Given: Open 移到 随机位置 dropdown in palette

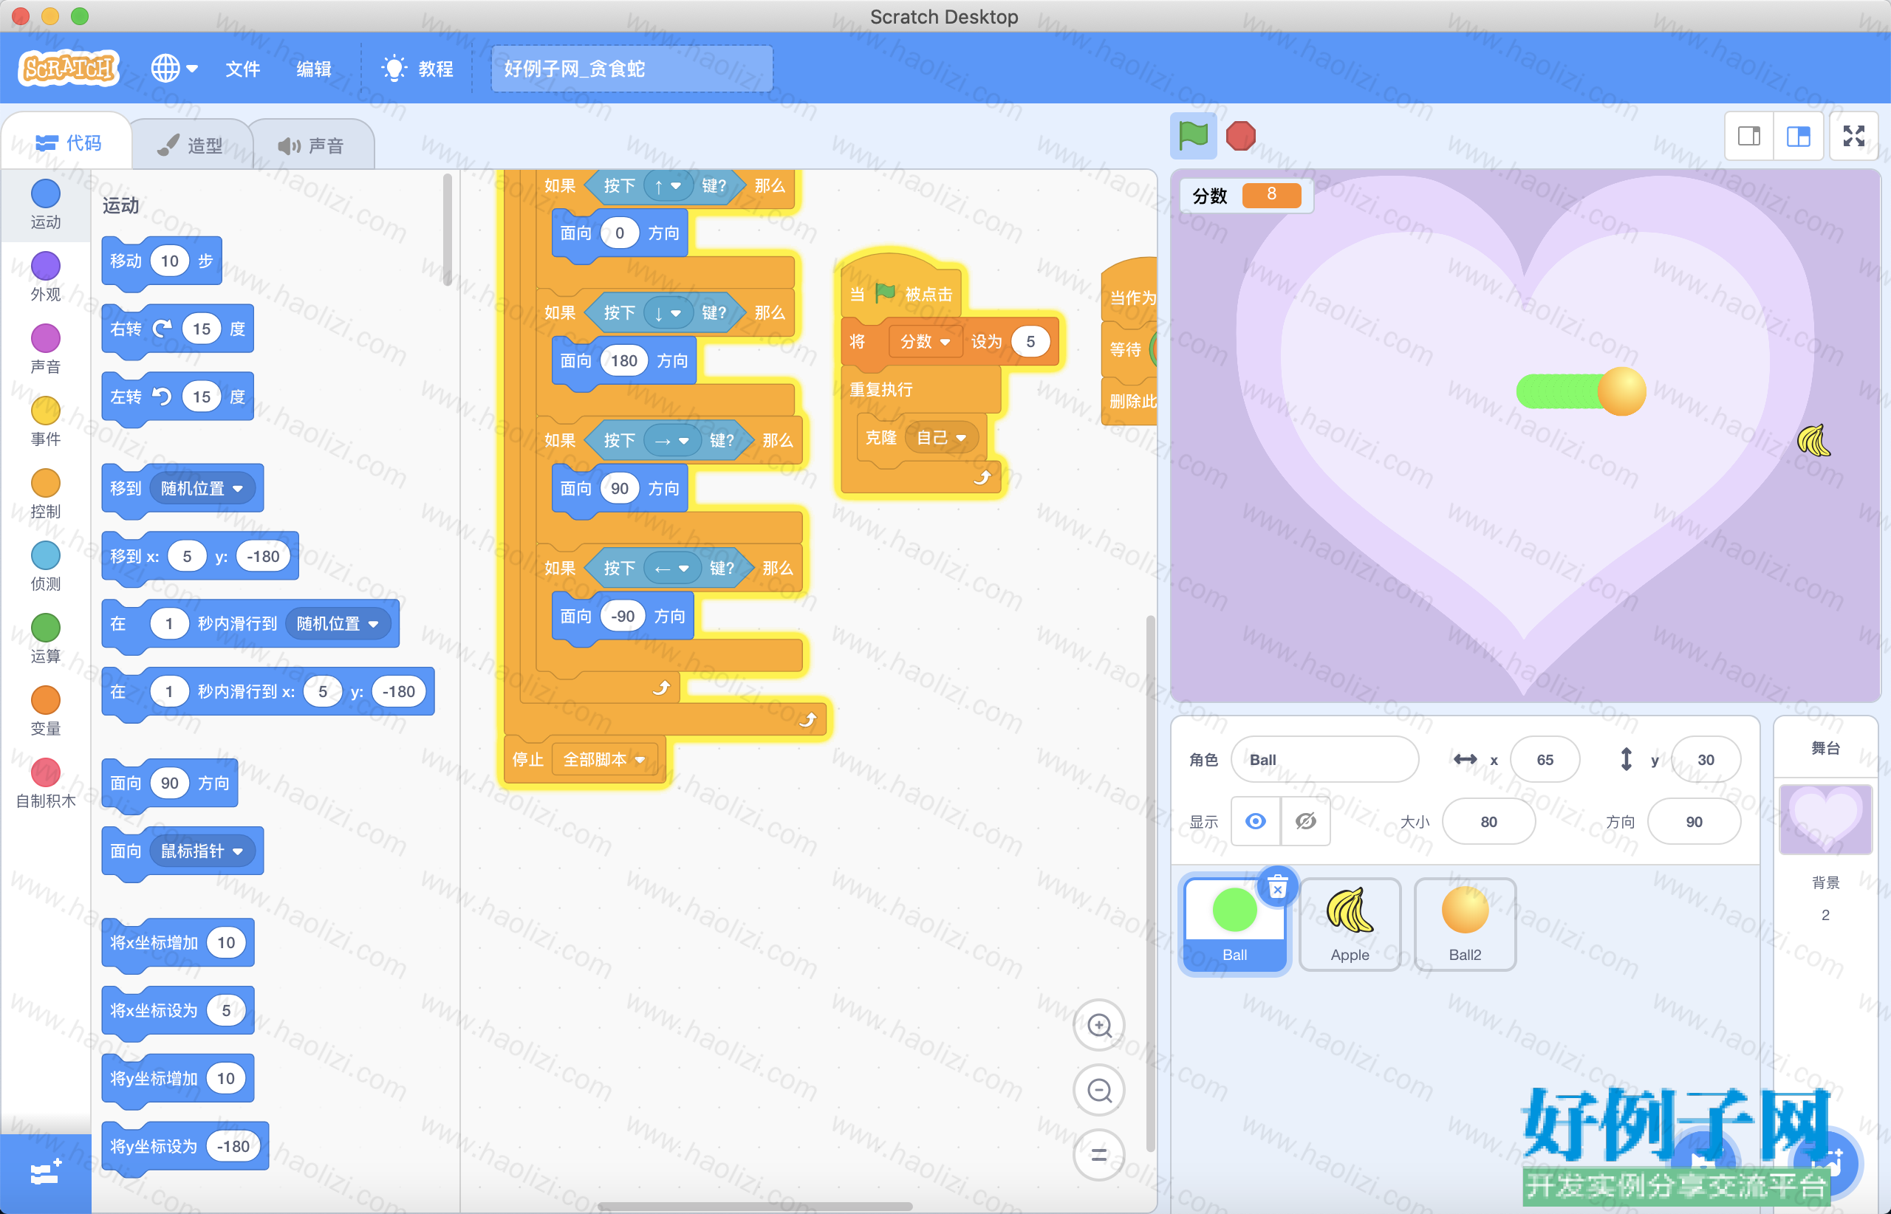Looking at the screenshot, I should click(x=202, y=489).
